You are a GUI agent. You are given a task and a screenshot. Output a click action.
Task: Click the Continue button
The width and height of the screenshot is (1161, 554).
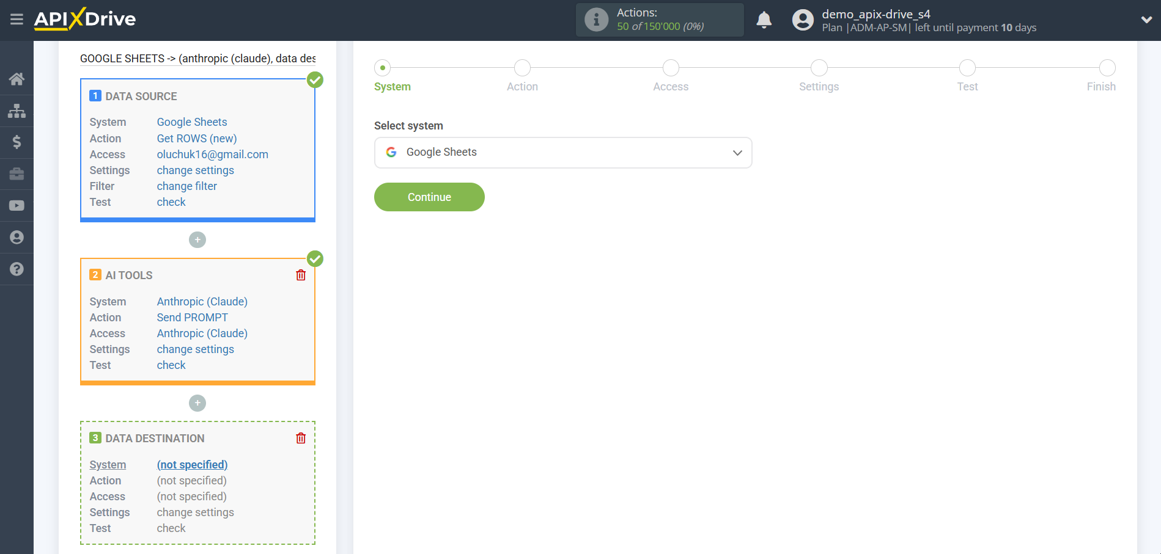tap(429, 197)
